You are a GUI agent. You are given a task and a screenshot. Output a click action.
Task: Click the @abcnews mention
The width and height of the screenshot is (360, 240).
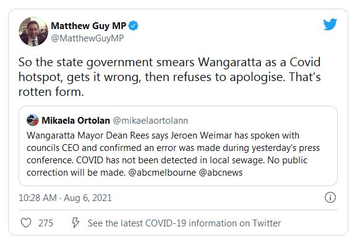point(220,173)
